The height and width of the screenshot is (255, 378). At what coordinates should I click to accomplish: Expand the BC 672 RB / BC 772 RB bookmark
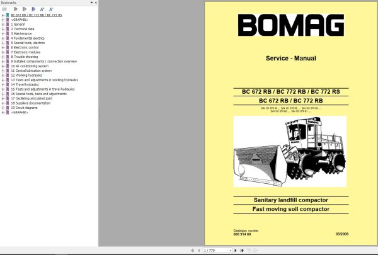(x=3, y=15)
